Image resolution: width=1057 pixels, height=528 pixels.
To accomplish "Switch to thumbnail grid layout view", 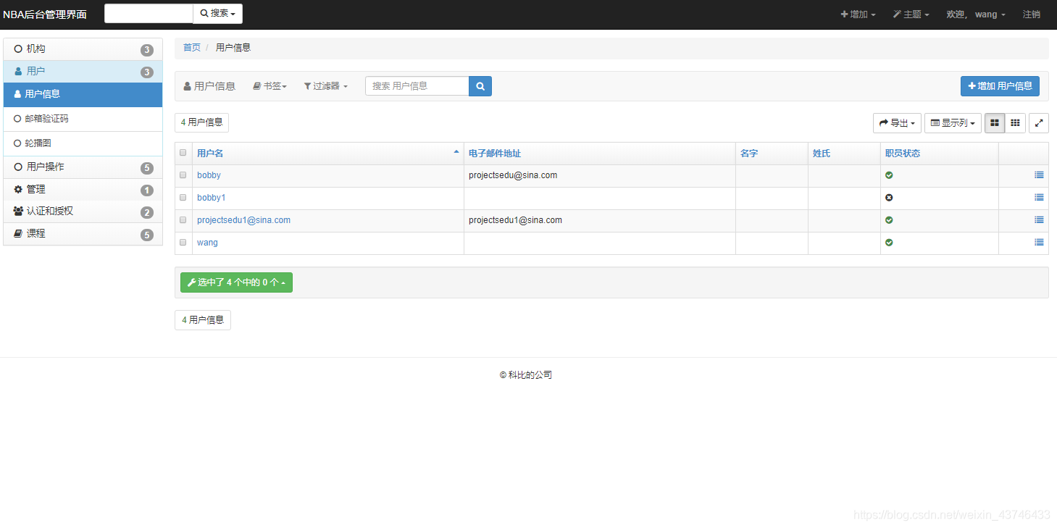I will pos(995,123).
